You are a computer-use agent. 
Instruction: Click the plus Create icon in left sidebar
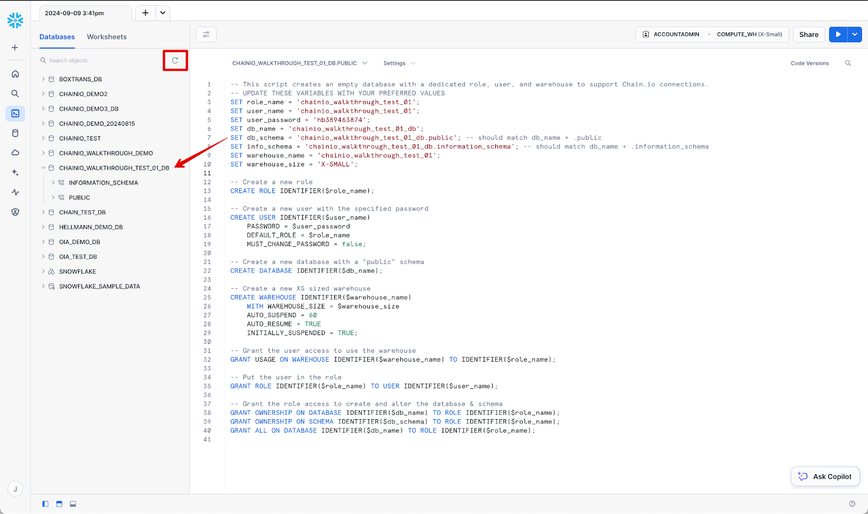pyautogui.click(x=15, y=48)
